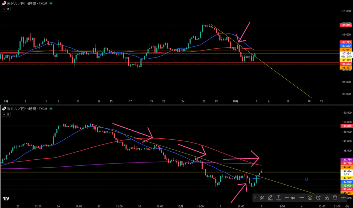Screen dimensions: 353x208
Task: Toggle the lock on the selected drawing
Action: (x=326, y=198)
